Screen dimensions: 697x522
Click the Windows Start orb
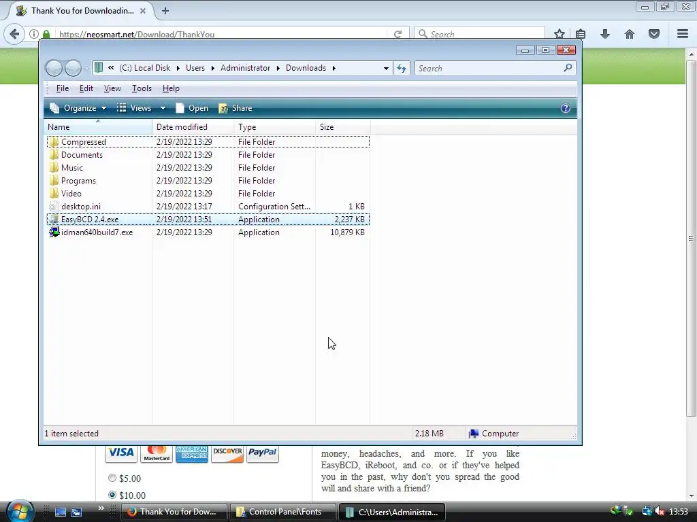pos(20,511)
